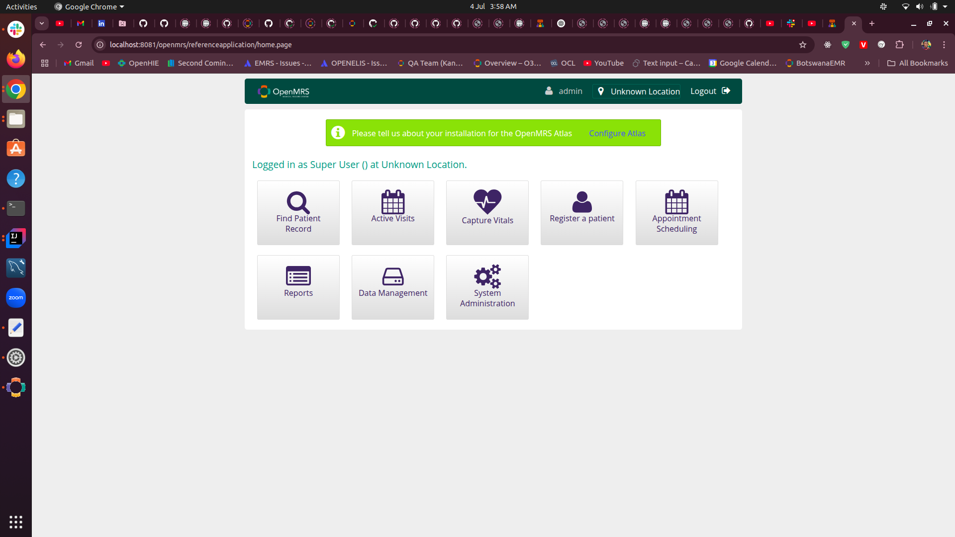The image size is (955, 537).
Task: Switch to the LinkedIn tab
Action: [x=101, y=23]
